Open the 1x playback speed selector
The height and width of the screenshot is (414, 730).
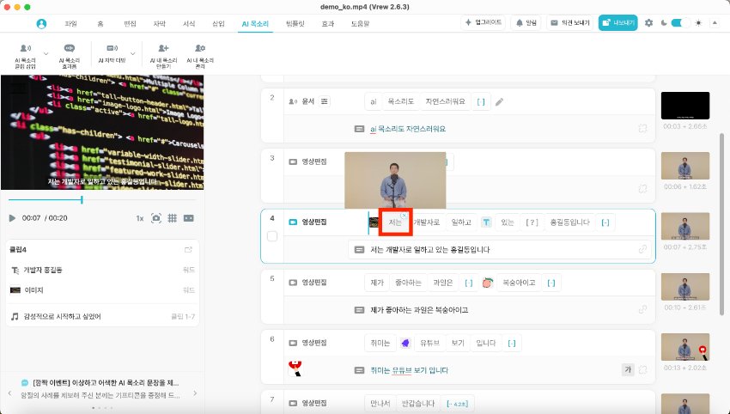(139, 218)
